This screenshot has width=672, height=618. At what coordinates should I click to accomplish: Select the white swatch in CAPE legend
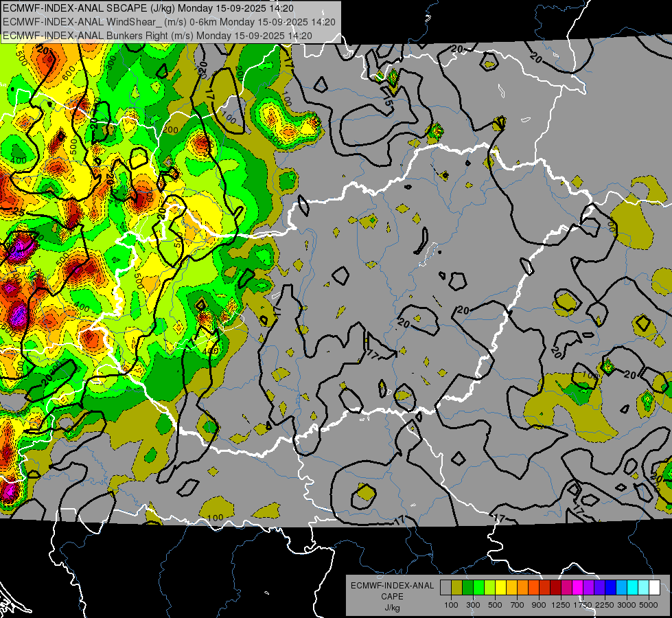tap(654, 587)
